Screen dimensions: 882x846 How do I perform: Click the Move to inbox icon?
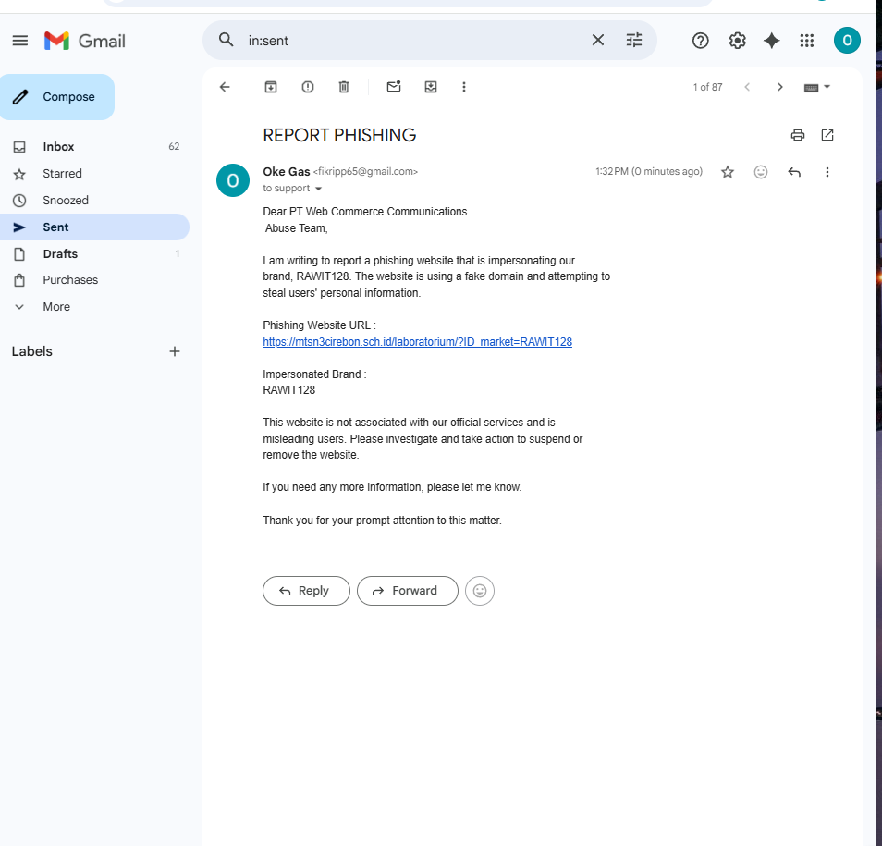[431, 87]
